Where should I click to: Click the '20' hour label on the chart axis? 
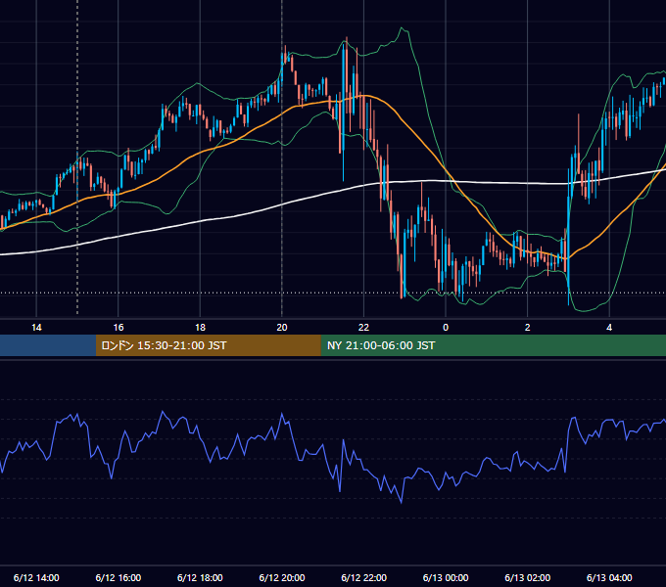(282, 328)
